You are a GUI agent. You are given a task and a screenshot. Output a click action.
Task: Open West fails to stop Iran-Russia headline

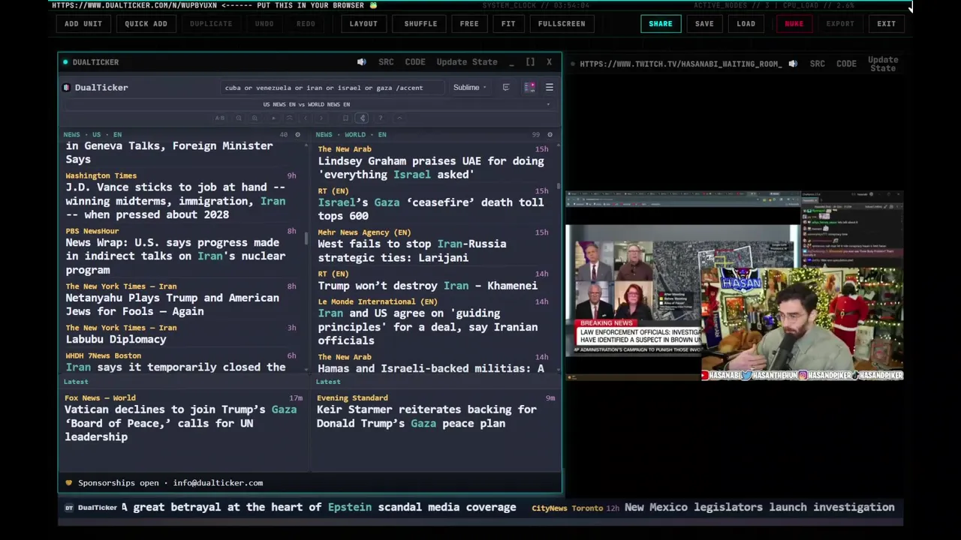click(x=412, y=250)
